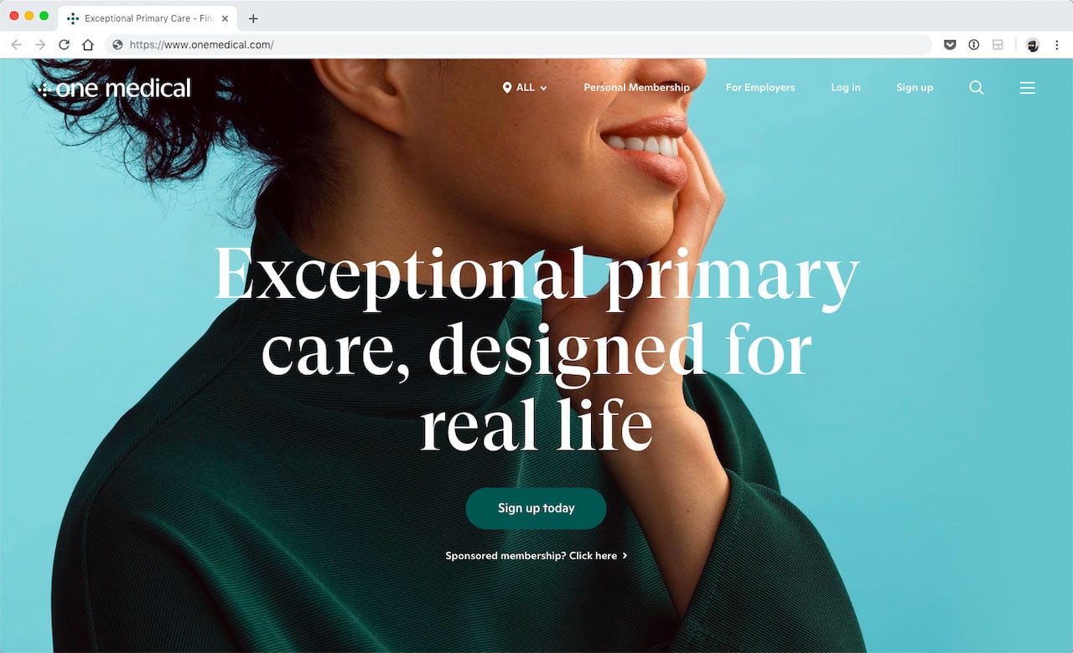The image size is (1073, 653).
Task: Go to the browser home page icon
Action: 87,45
